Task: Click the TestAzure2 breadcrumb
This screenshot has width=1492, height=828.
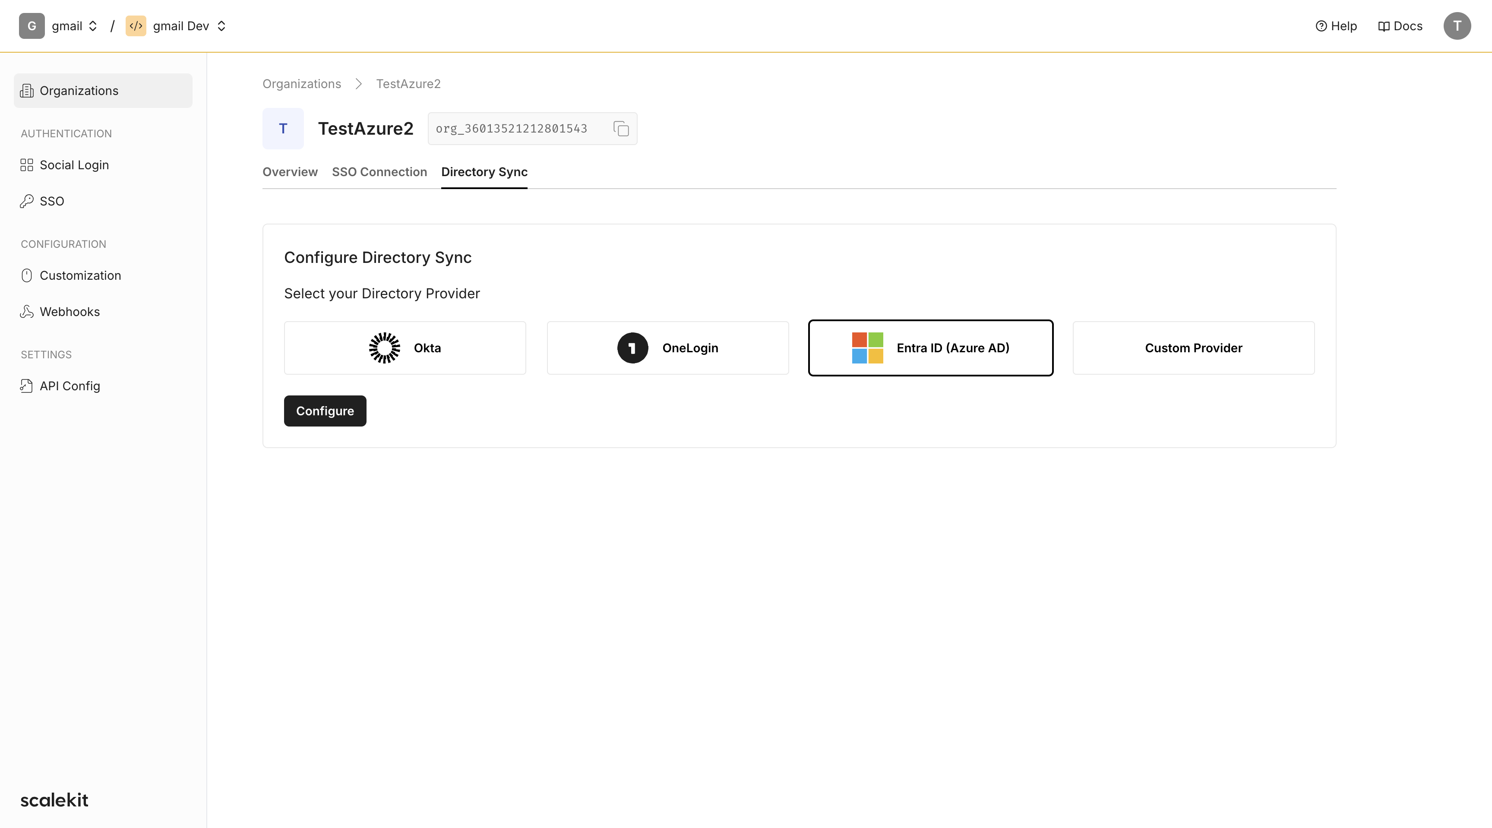Action: point(408,84)
